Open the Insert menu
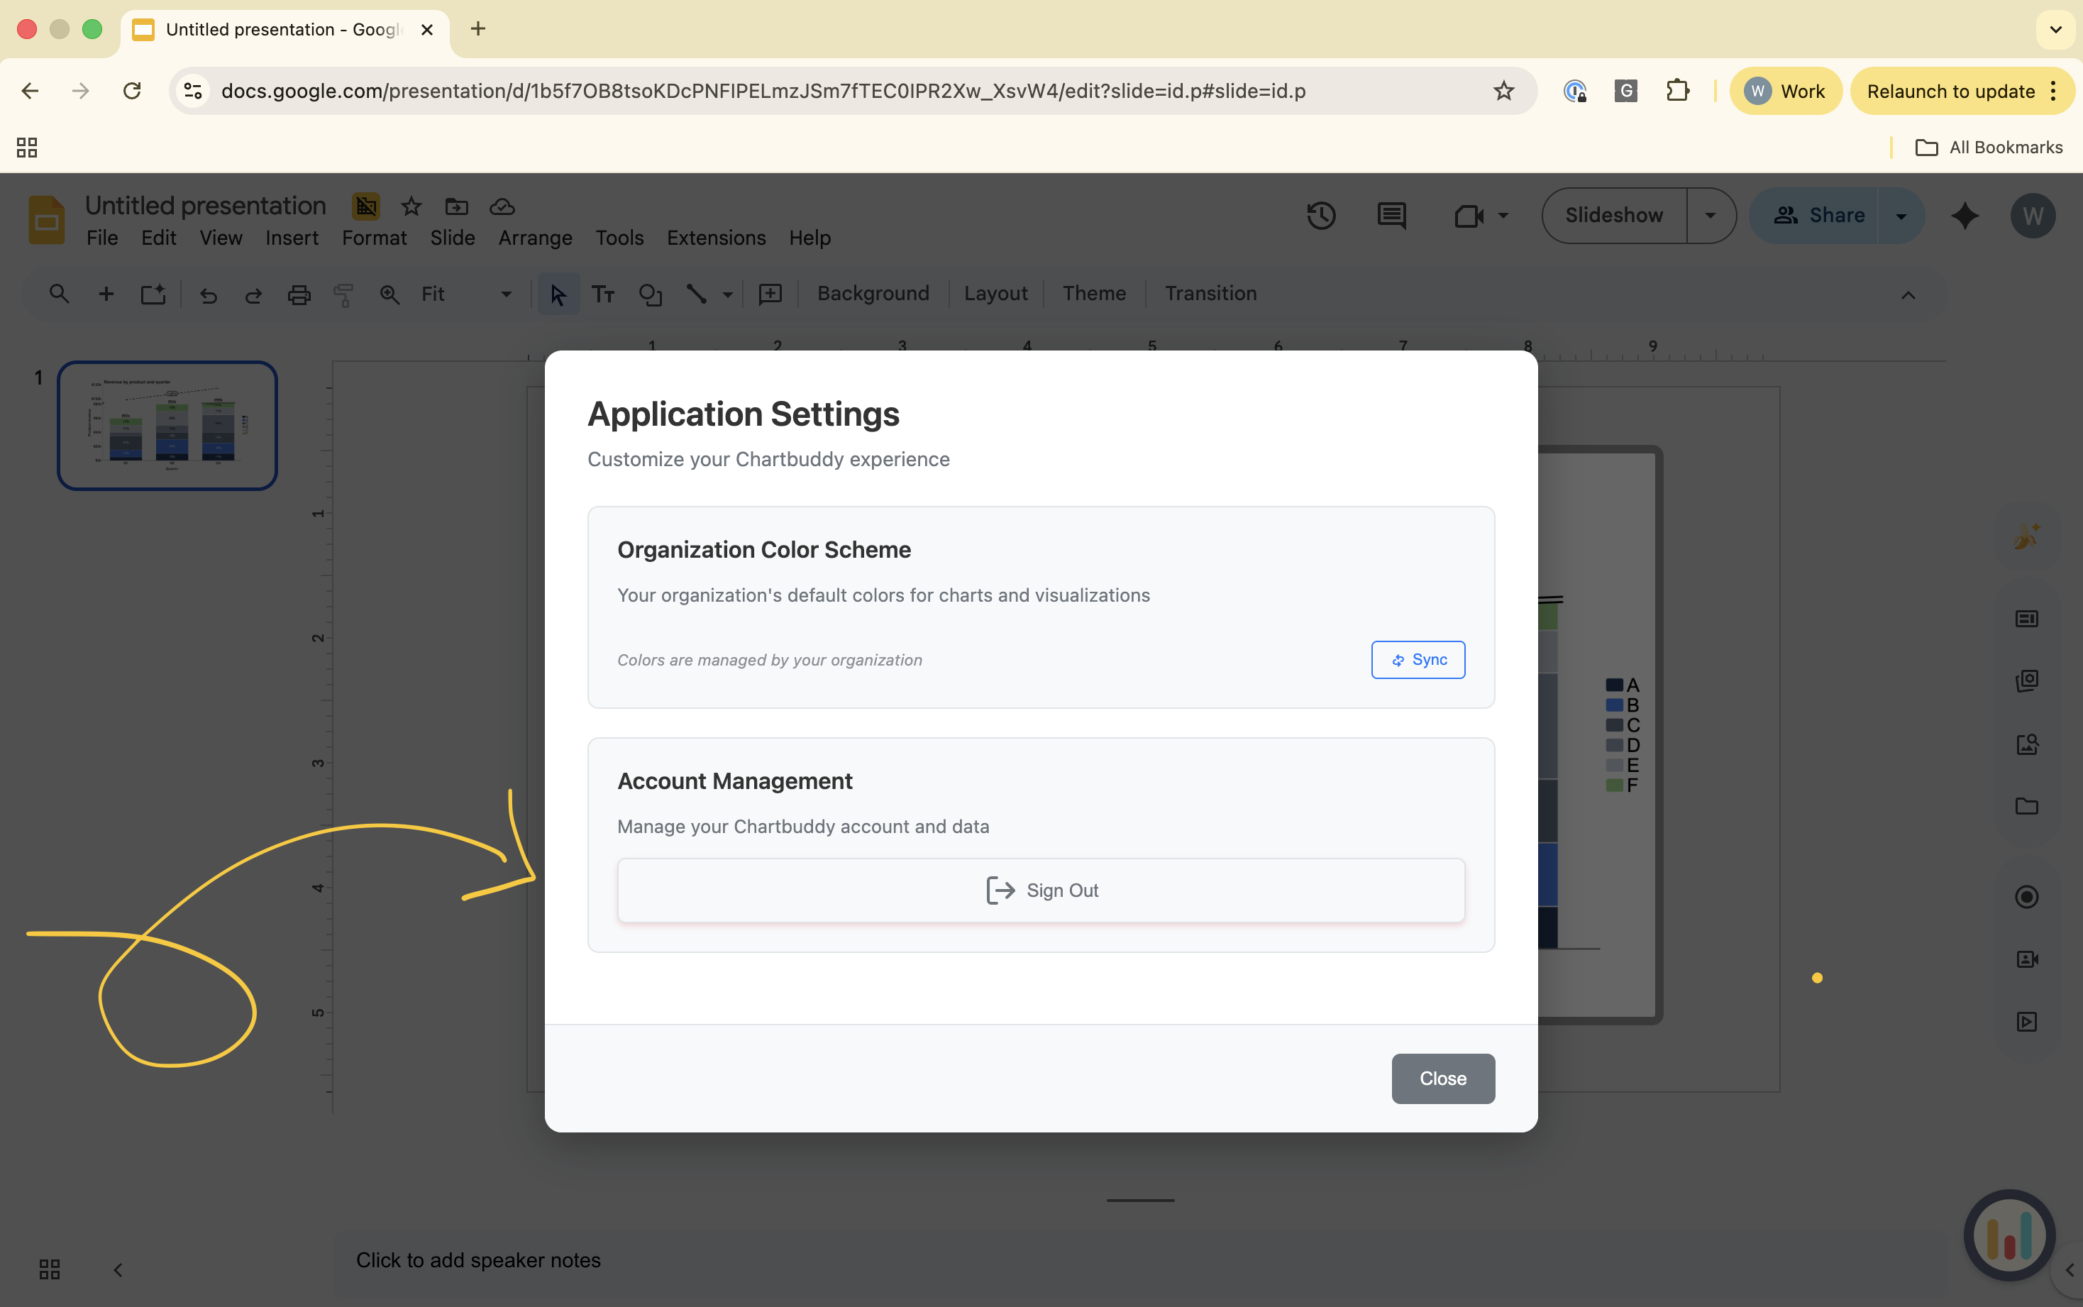The width and height of the screenshot is (2083, 1307). (x=292, y=237)
